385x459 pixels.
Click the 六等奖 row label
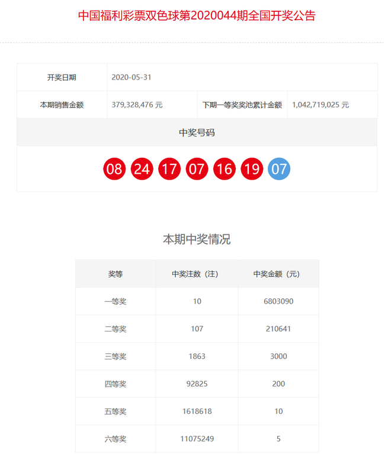point(115,439)
